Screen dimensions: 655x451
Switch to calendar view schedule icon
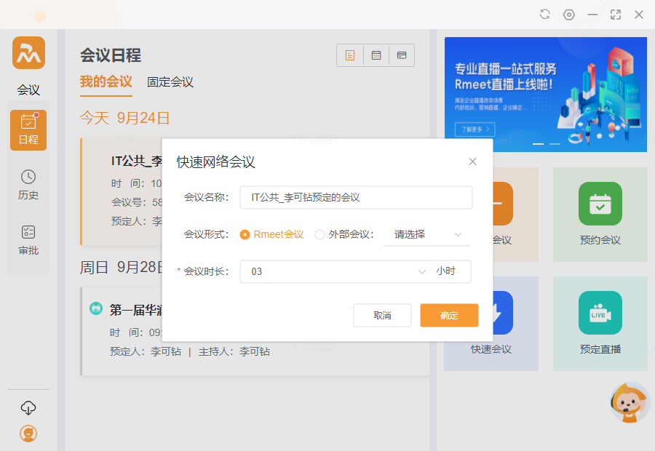[376, 55]
